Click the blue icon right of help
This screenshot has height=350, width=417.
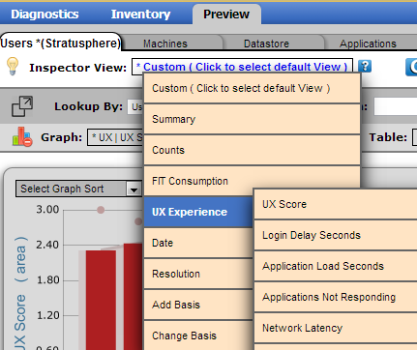point(411,67)
